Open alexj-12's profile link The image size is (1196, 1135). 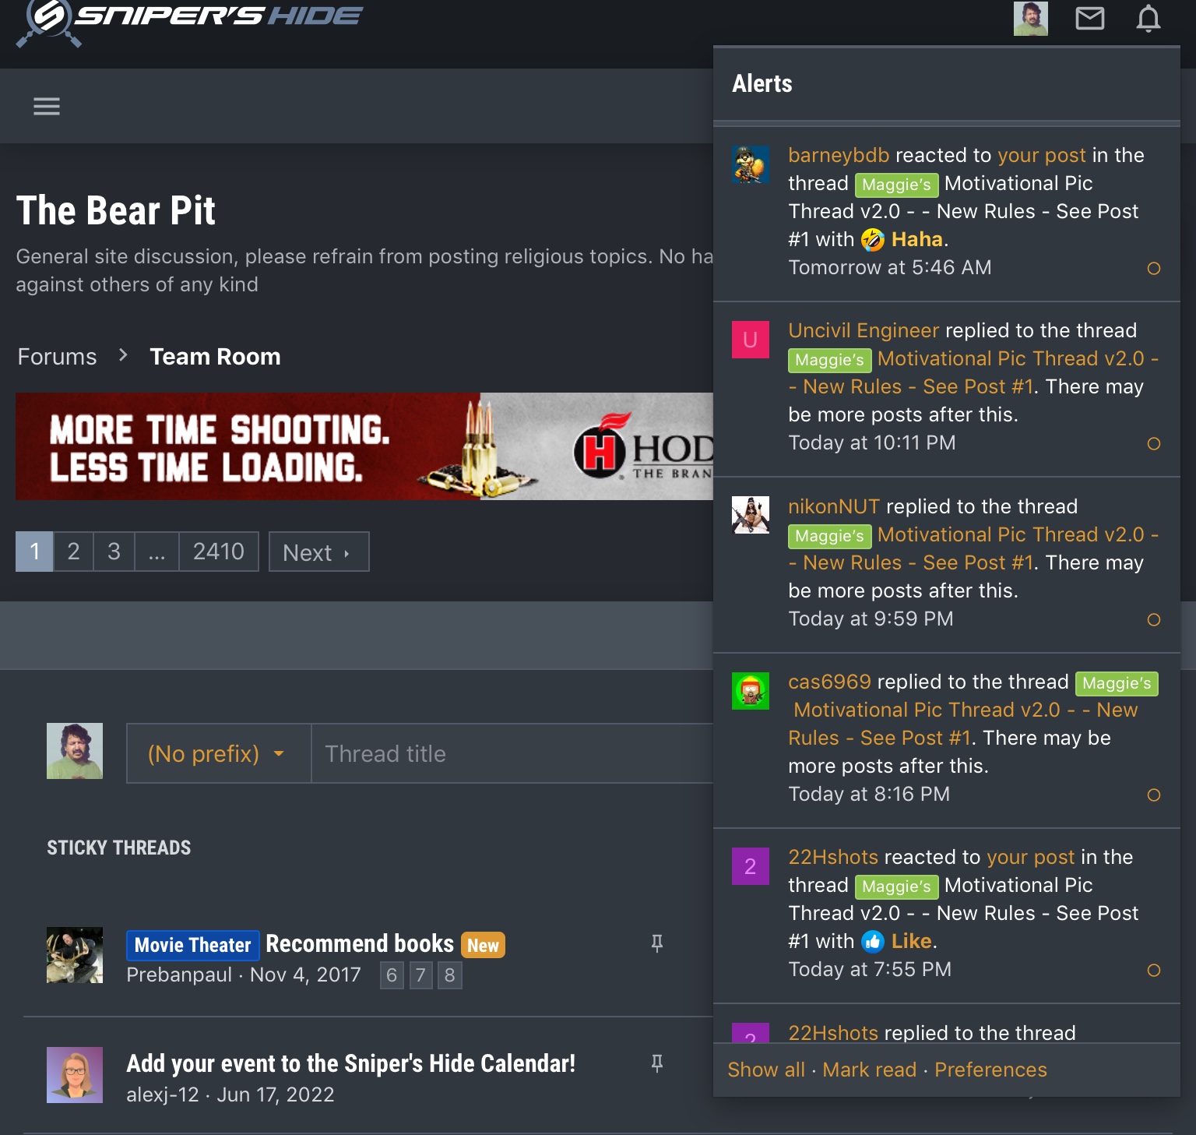(x=163, y=1094)
